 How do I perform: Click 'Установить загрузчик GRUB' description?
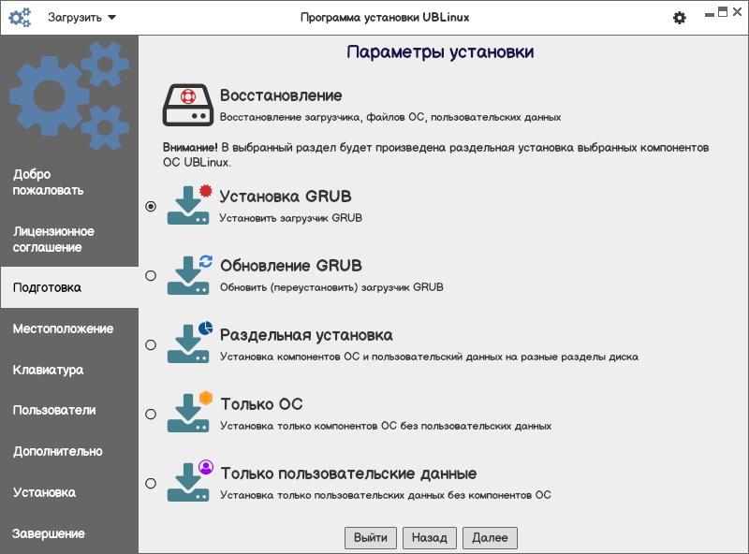(290, 218)
